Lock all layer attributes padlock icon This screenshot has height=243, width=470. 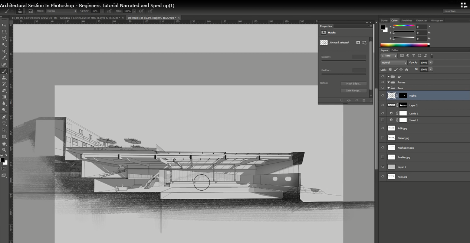(407, 69)
